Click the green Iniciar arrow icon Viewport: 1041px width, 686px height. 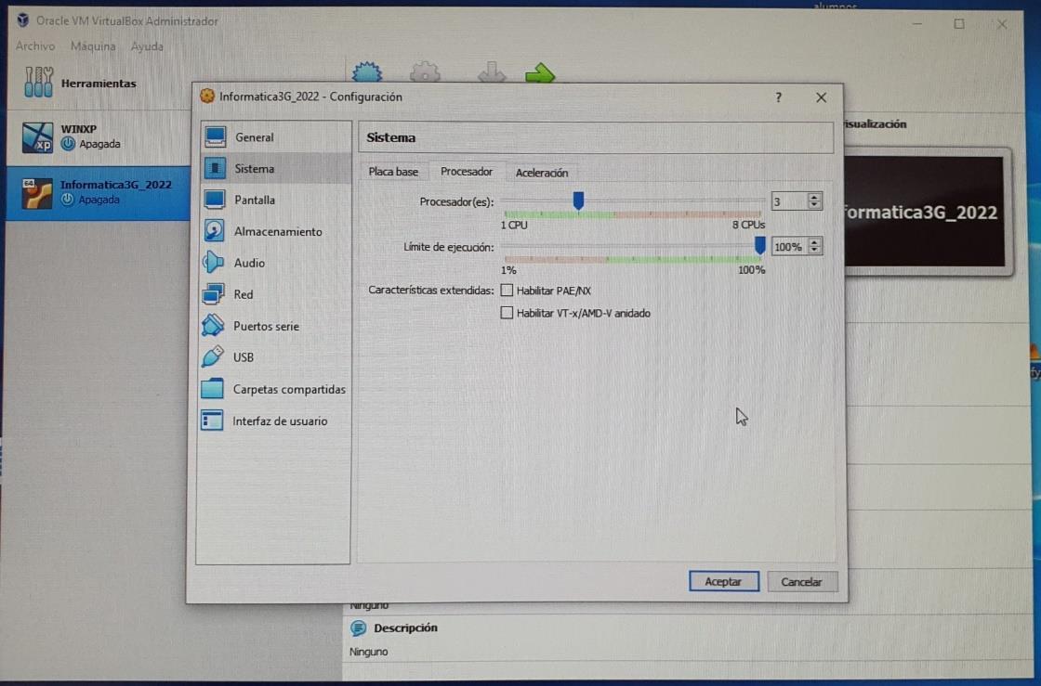[x=540, y=72]
